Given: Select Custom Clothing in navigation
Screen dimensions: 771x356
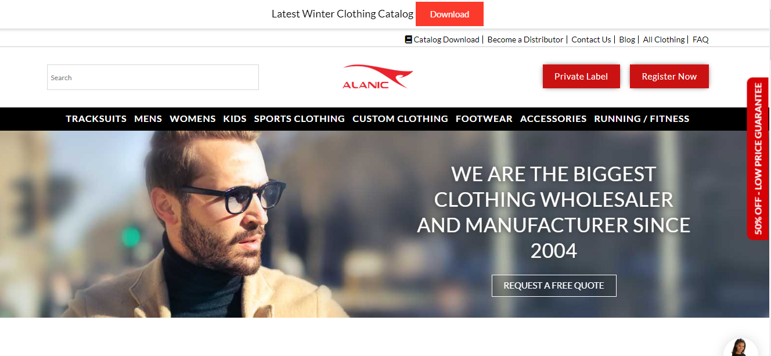Looking at the screenshot, I should [x=400, y=118].
